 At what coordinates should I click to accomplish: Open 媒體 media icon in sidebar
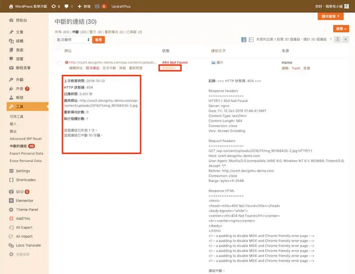coord(11,41)
